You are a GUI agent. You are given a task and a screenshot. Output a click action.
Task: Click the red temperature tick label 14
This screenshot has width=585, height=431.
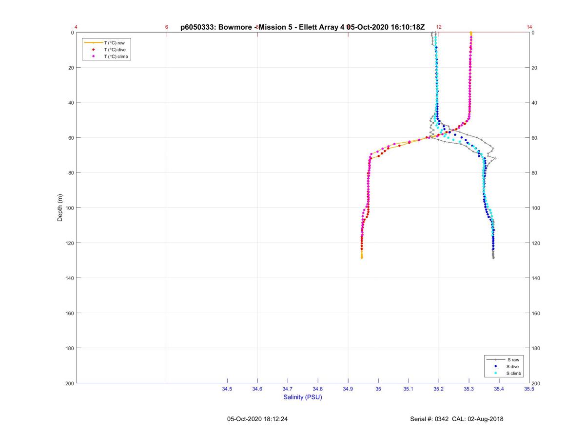pyautogui.click(x=529, y=27)
